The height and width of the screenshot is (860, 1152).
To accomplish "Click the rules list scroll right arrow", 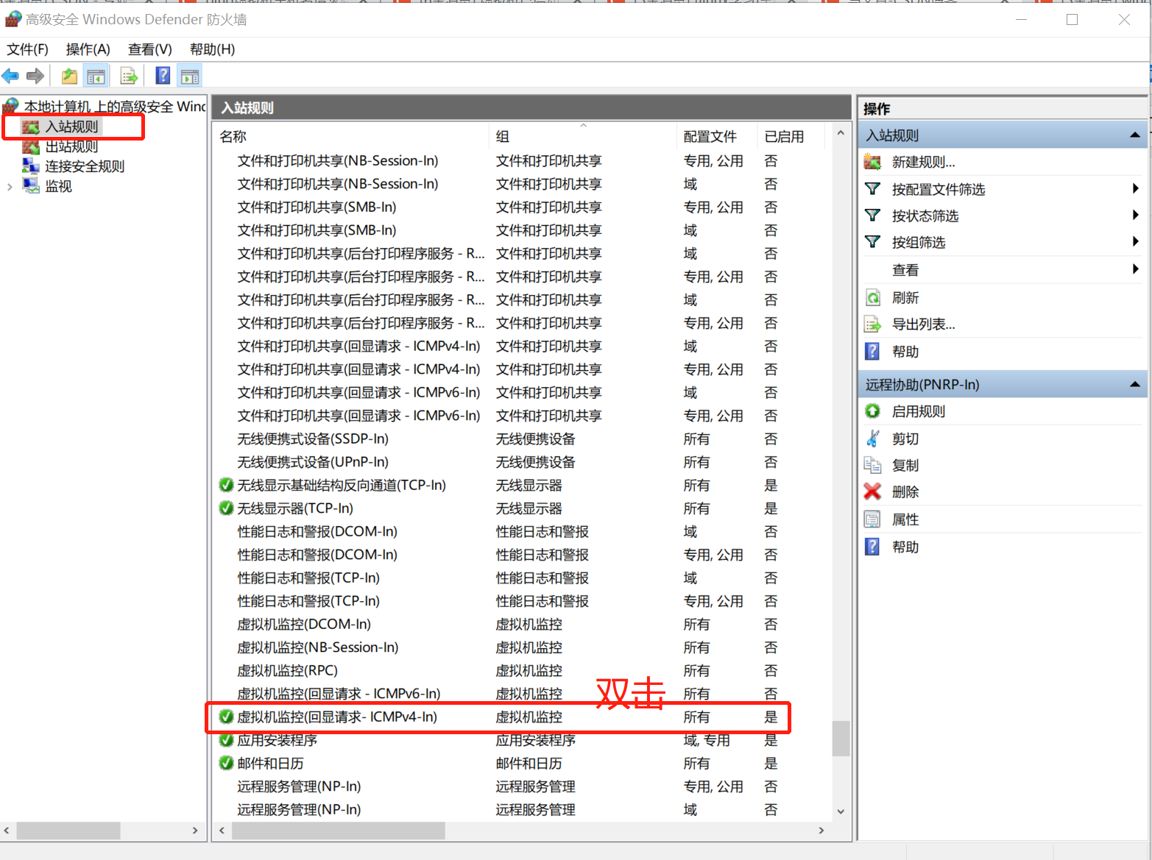I will (821, 831).
